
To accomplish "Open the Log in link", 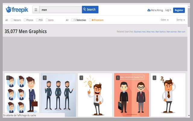I will [168, 10].
